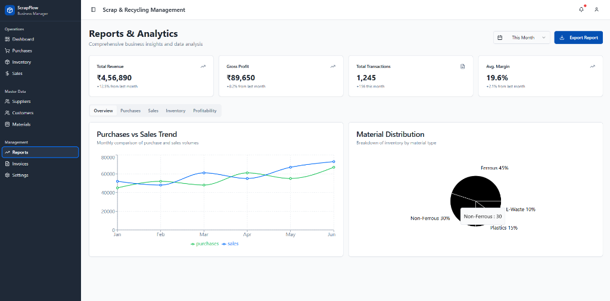Click the Settings gear icon
Viewport: 610px width, 301px height.
pos(7,175)
